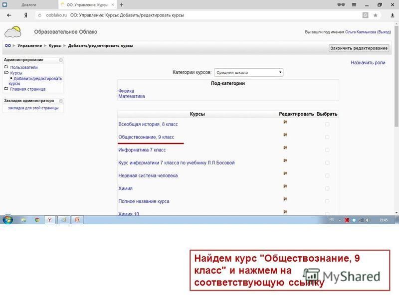Viewport: 399px width, 299px height.
Task: Check the Химия course box
Action: tap(327, 188)
